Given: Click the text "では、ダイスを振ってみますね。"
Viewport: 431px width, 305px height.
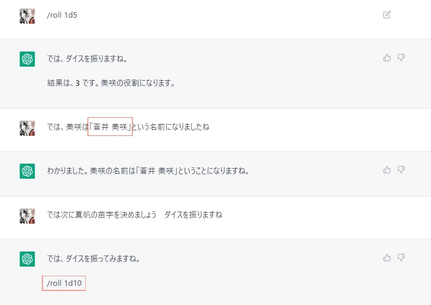Looking at the screenshot, I should pos(94,259).
